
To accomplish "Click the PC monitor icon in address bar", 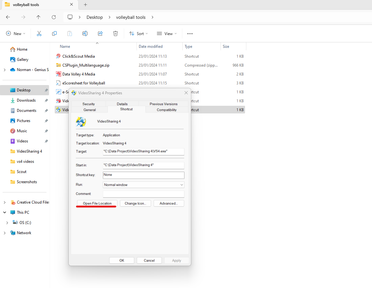I will (x=70, y=17).
